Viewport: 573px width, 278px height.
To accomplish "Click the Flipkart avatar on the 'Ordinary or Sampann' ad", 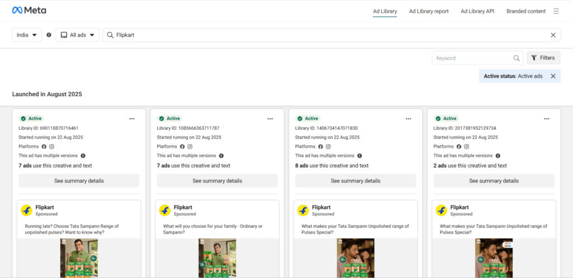I will point(165,210).
